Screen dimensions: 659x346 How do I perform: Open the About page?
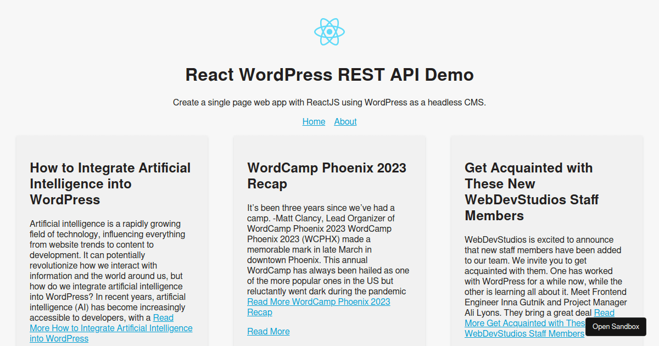(345, 121)
